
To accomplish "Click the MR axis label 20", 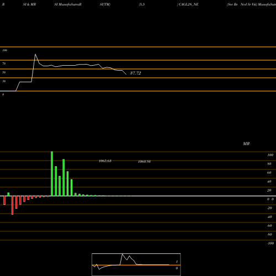I will (x=269, y=190).
